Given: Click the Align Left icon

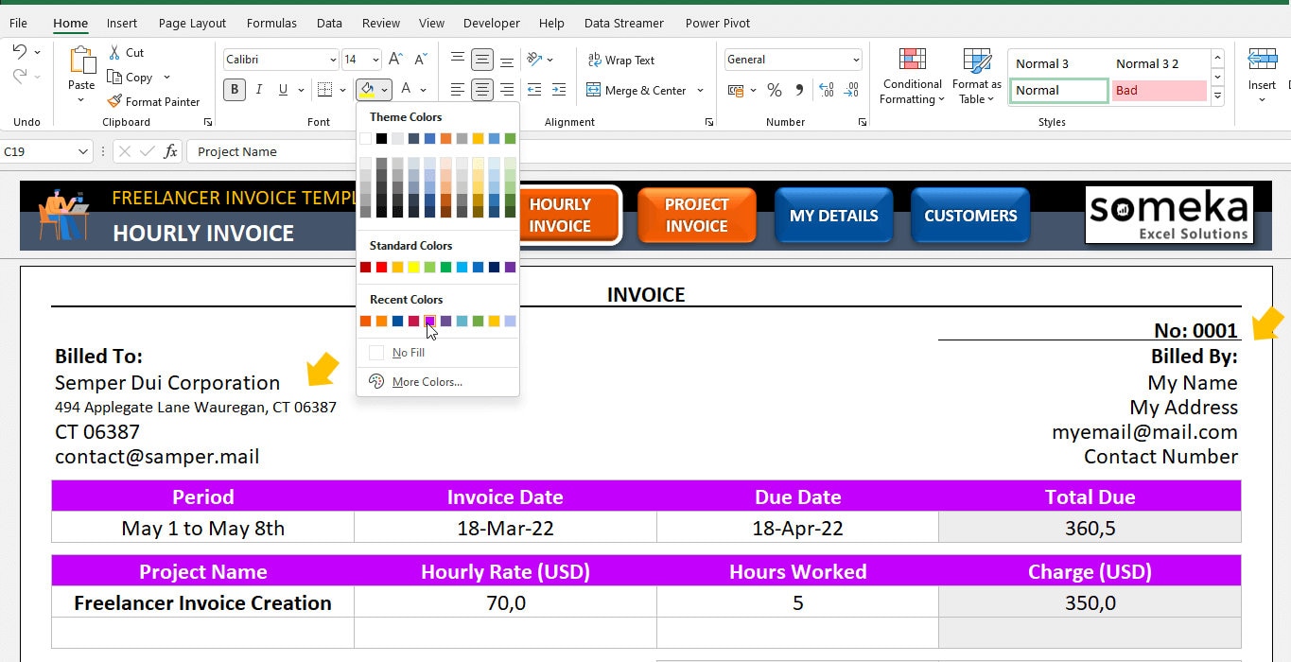Looking at the screenshot, I should [x=458, y=90].
